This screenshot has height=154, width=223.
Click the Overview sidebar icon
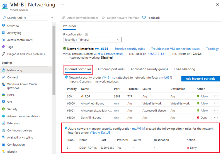[x=3, y=26]
